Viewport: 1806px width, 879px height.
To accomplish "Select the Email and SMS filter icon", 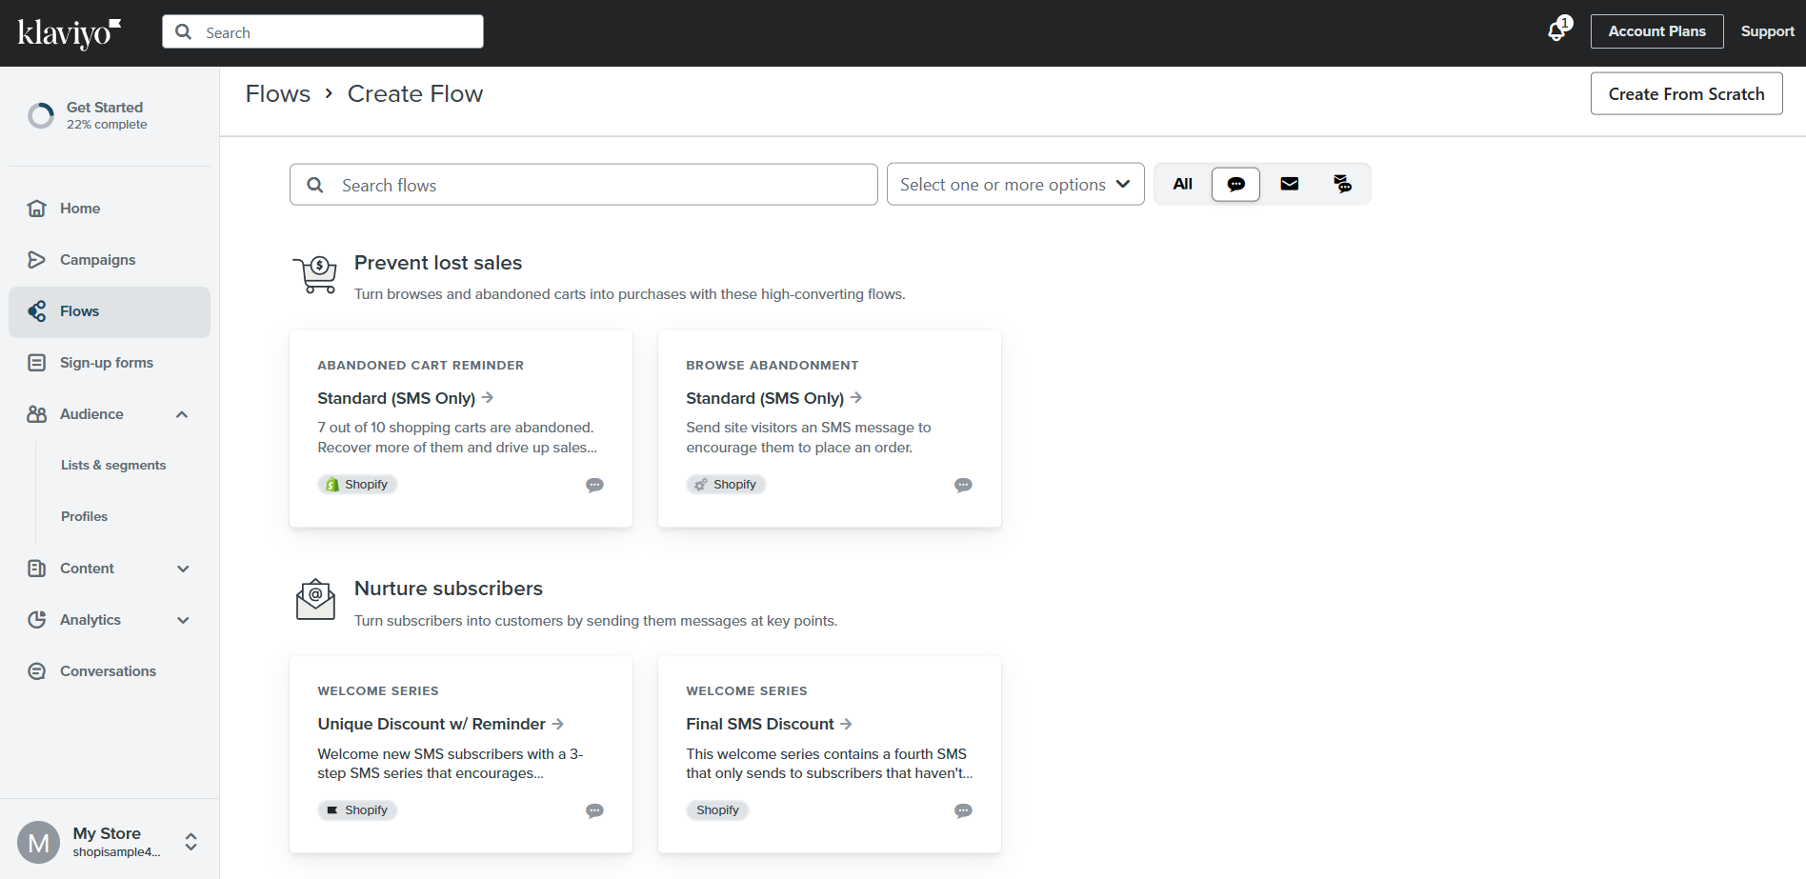I will point(1342,184).
